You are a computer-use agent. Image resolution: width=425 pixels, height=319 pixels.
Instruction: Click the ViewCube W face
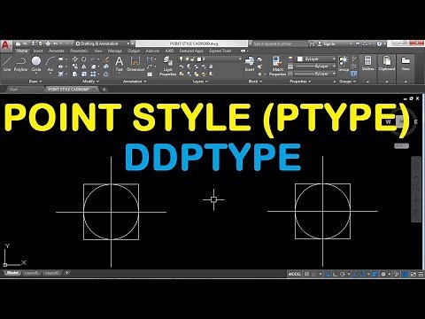pyautogui.click(x=388, y=121)
